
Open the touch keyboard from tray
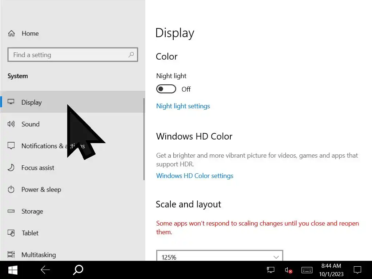click(307, 270)
